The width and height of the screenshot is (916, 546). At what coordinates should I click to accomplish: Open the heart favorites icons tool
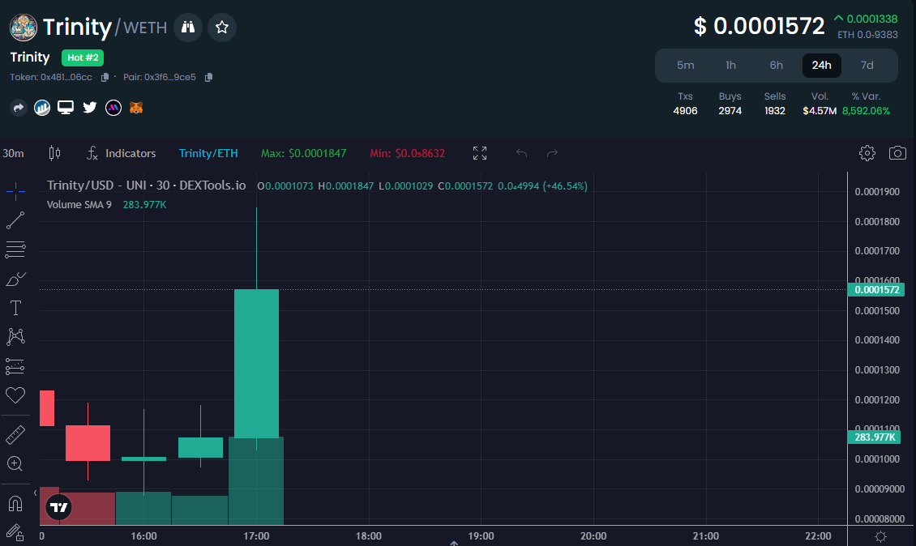coord(15,395)
